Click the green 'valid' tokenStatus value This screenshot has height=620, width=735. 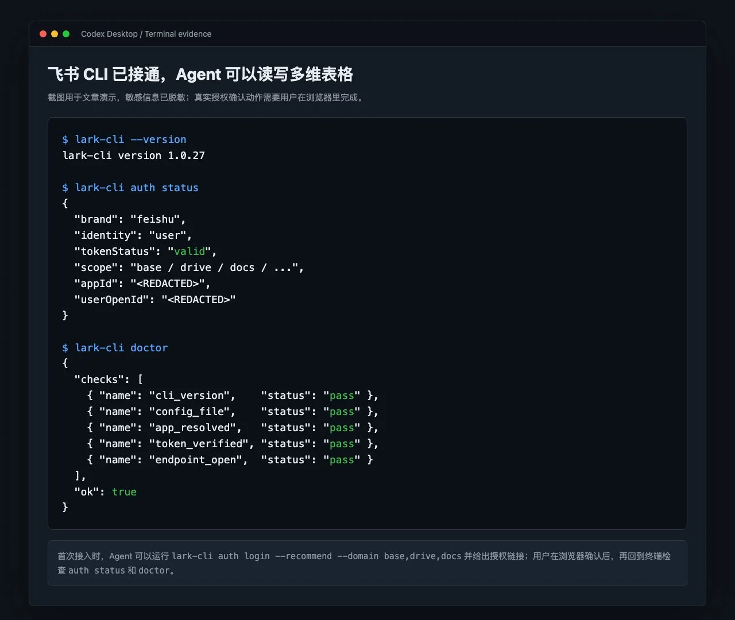click(x=189, y=251)
